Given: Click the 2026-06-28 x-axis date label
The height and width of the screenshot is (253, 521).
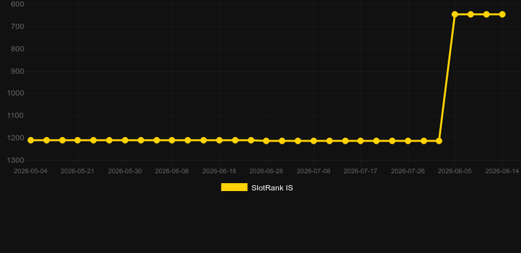Looking at the screenshot, I should point(266,171).
